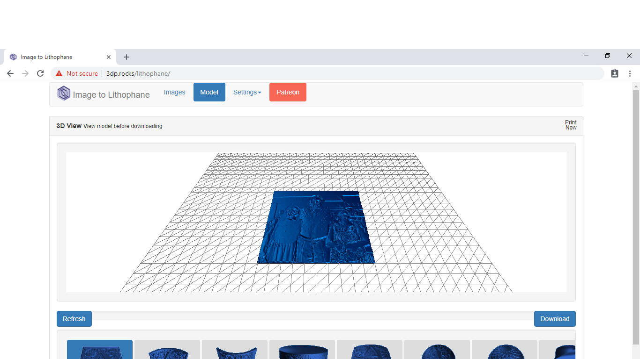Click the Image to Lithophane title text
The width and height of the screenshot is (640, 359).
click(112, 95)
